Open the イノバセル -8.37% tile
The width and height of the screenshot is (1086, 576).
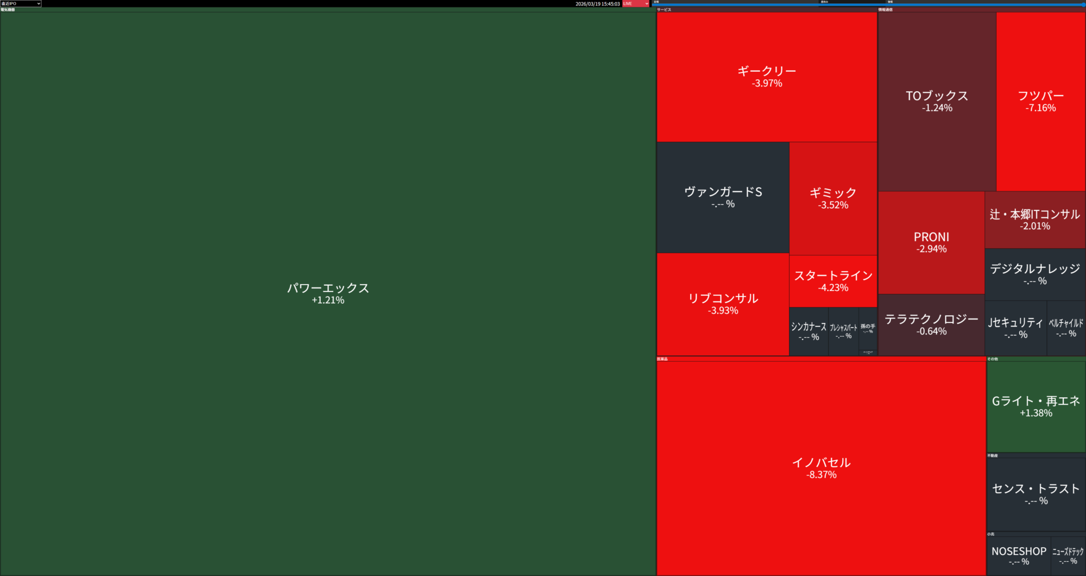pyautogui.click(x=821, y=468)
